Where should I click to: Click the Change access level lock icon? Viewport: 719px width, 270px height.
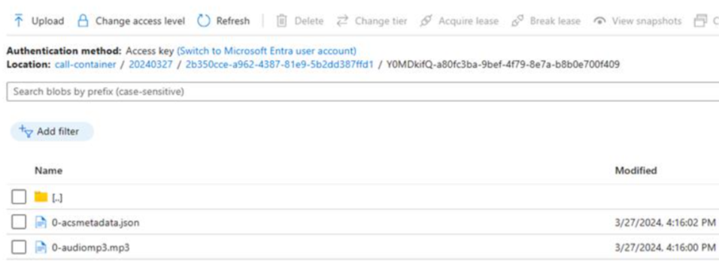pos(83,20)
